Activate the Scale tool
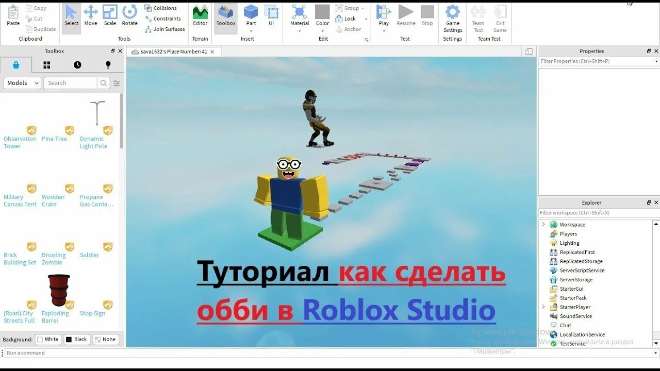The width and height of the screenshot is (660, 371). pos(110,16)
